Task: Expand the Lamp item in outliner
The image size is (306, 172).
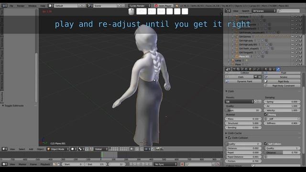Action: coord(229,61)
